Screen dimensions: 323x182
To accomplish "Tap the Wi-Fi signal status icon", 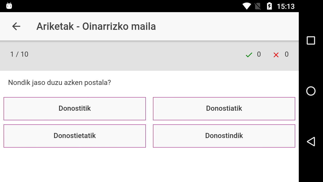I will pos(247,6).
